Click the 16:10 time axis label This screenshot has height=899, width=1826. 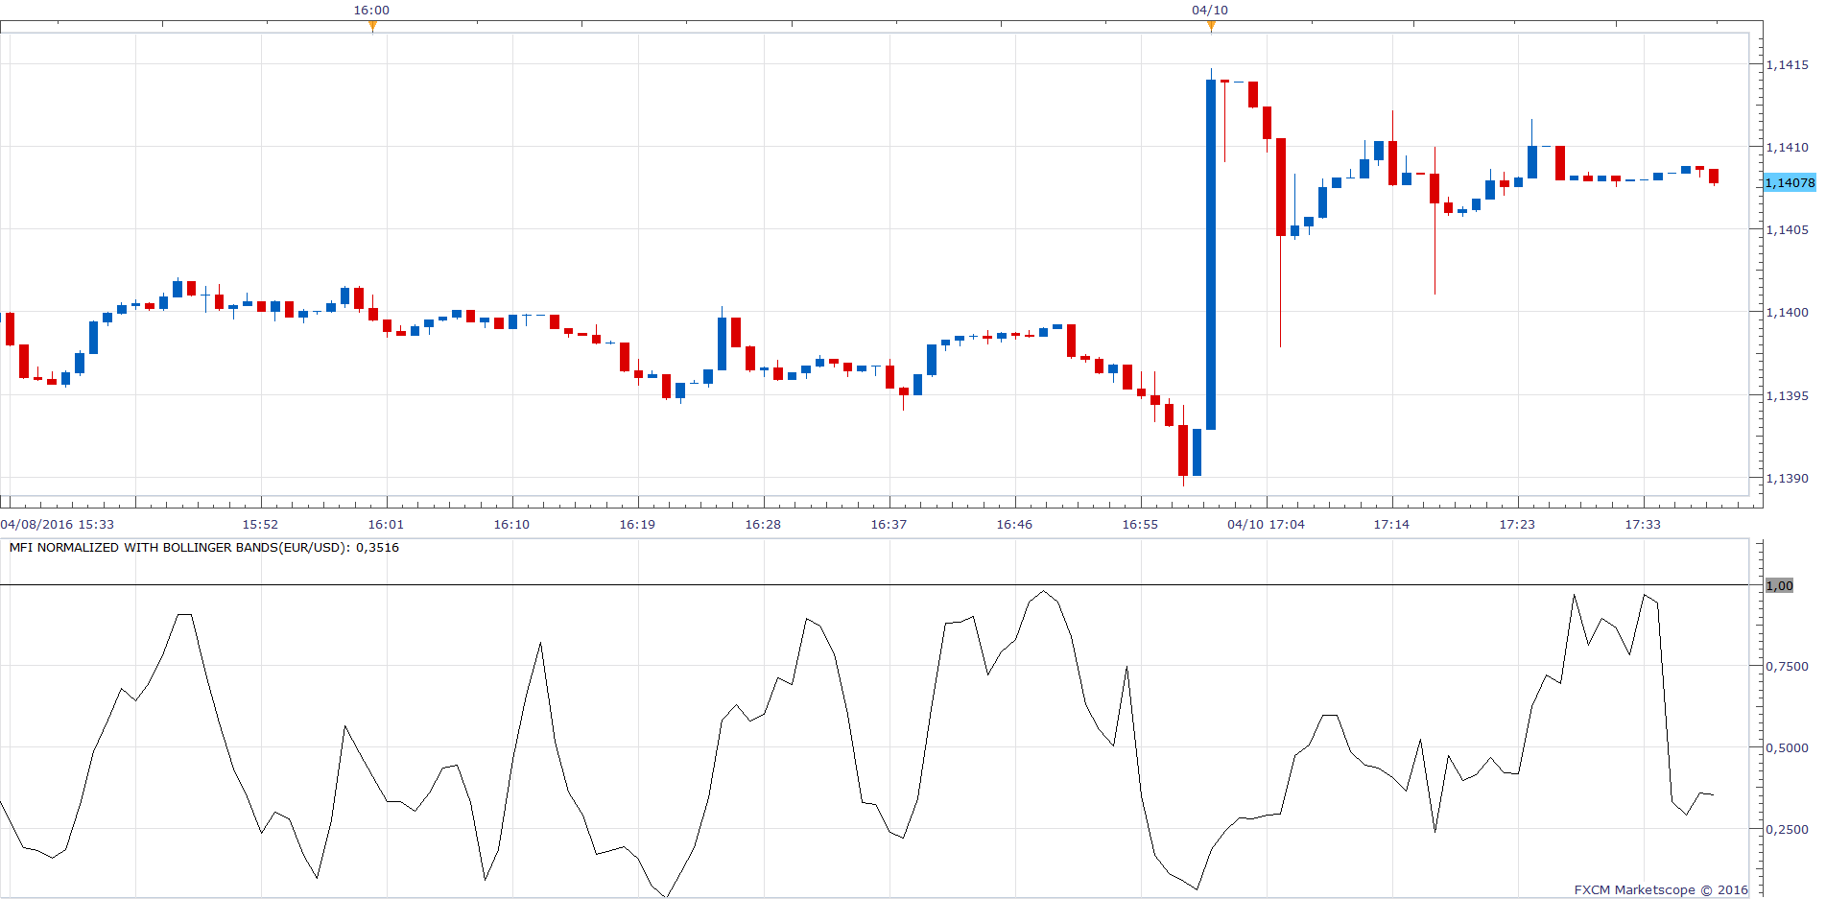coord(511,525)
